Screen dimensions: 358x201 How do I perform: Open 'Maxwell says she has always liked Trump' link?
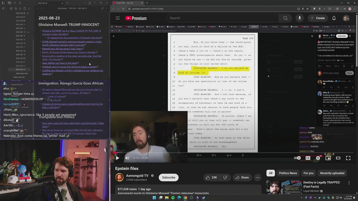[x=62, y=49]
